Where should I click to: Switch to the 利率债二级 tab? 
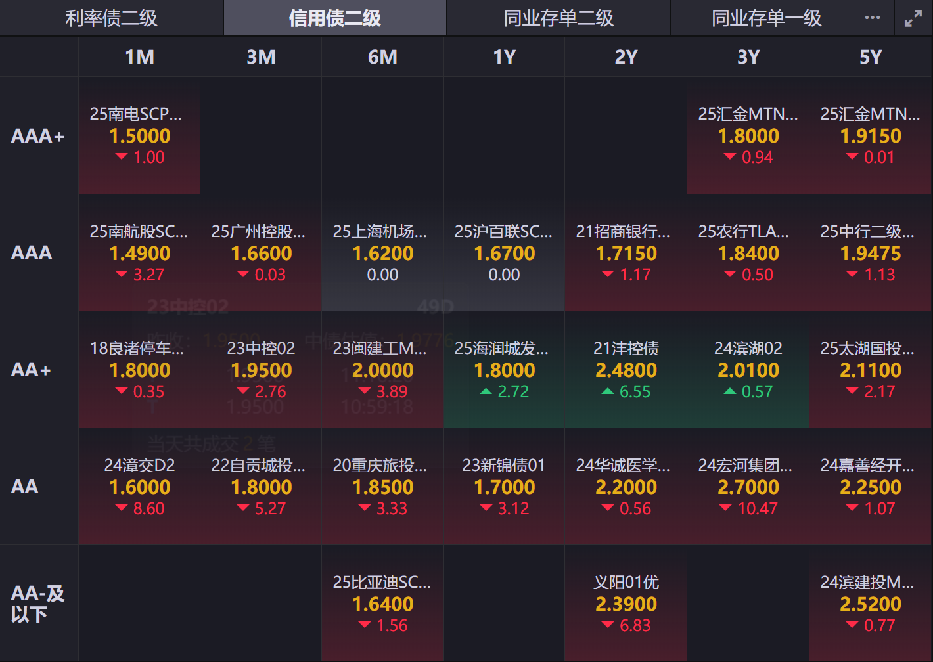point(110,18)
